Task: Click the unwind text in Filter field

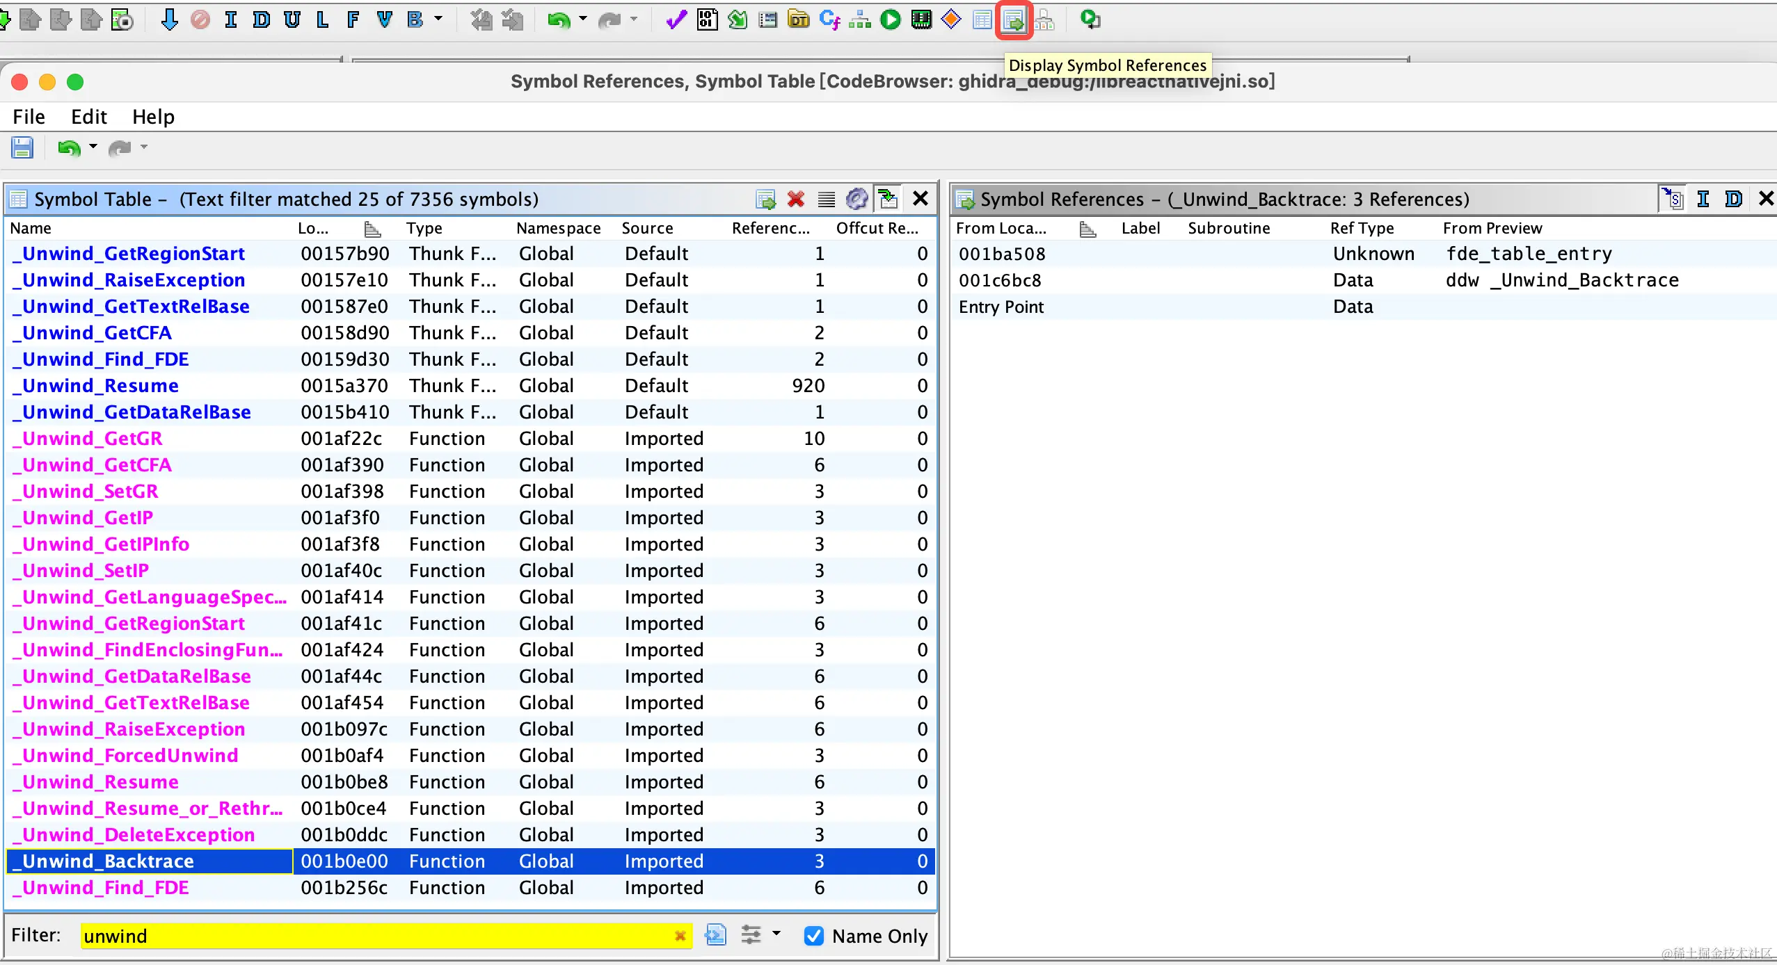Action: point(115,936)
